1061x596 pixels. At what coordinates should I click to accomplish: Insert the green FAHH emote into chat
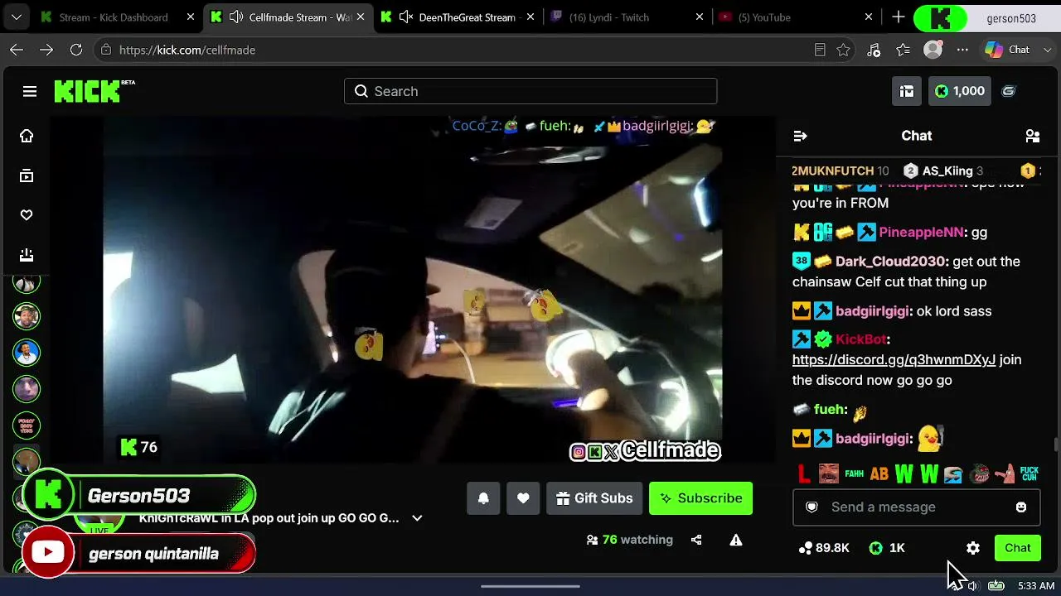tap(855, 474)
